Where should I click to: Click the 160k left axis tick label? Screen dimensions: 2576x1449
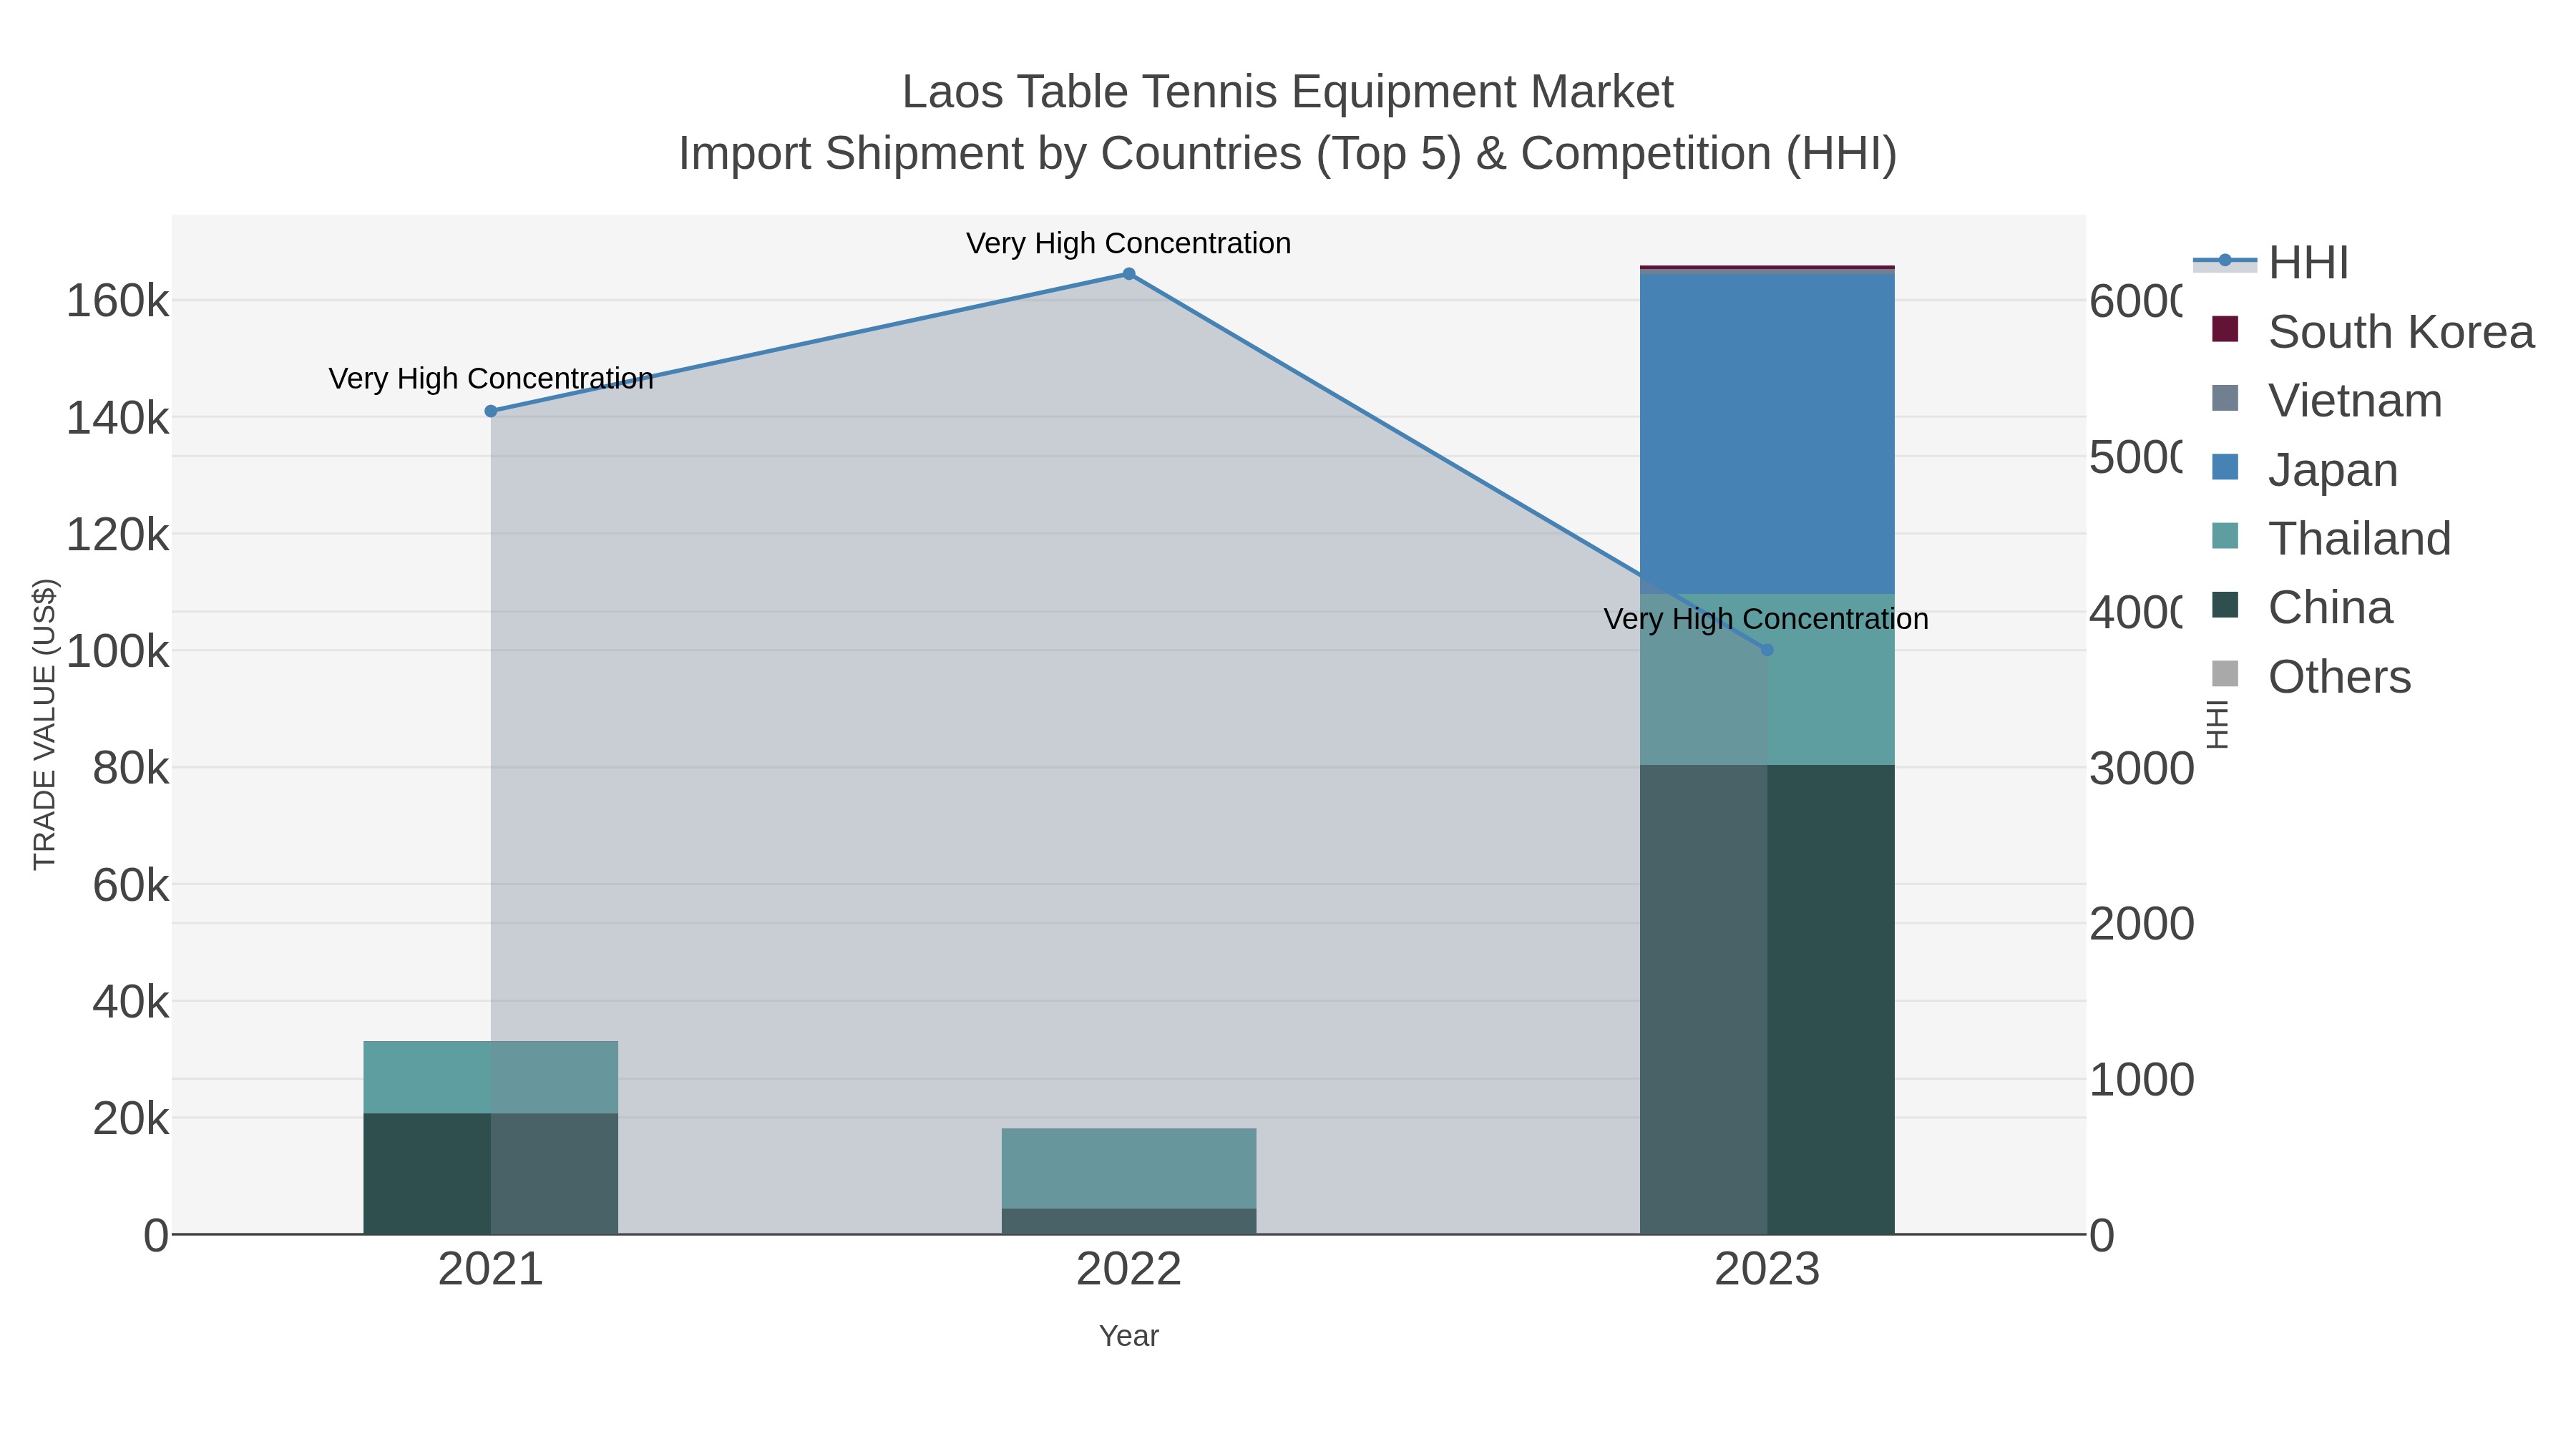tap(117, 301)
